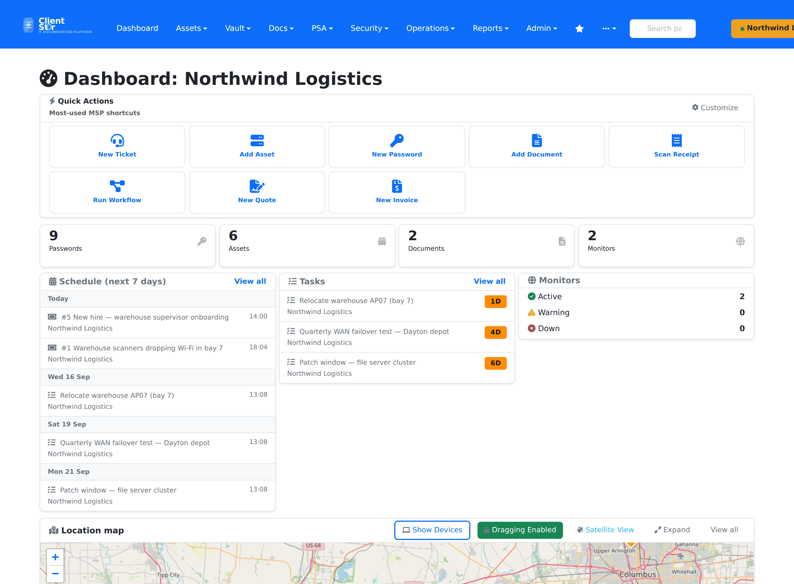The width and height of the screenshot is (794, 584).
Task: Open the Patch window task with 6D badge
Action: pos(397,367)
